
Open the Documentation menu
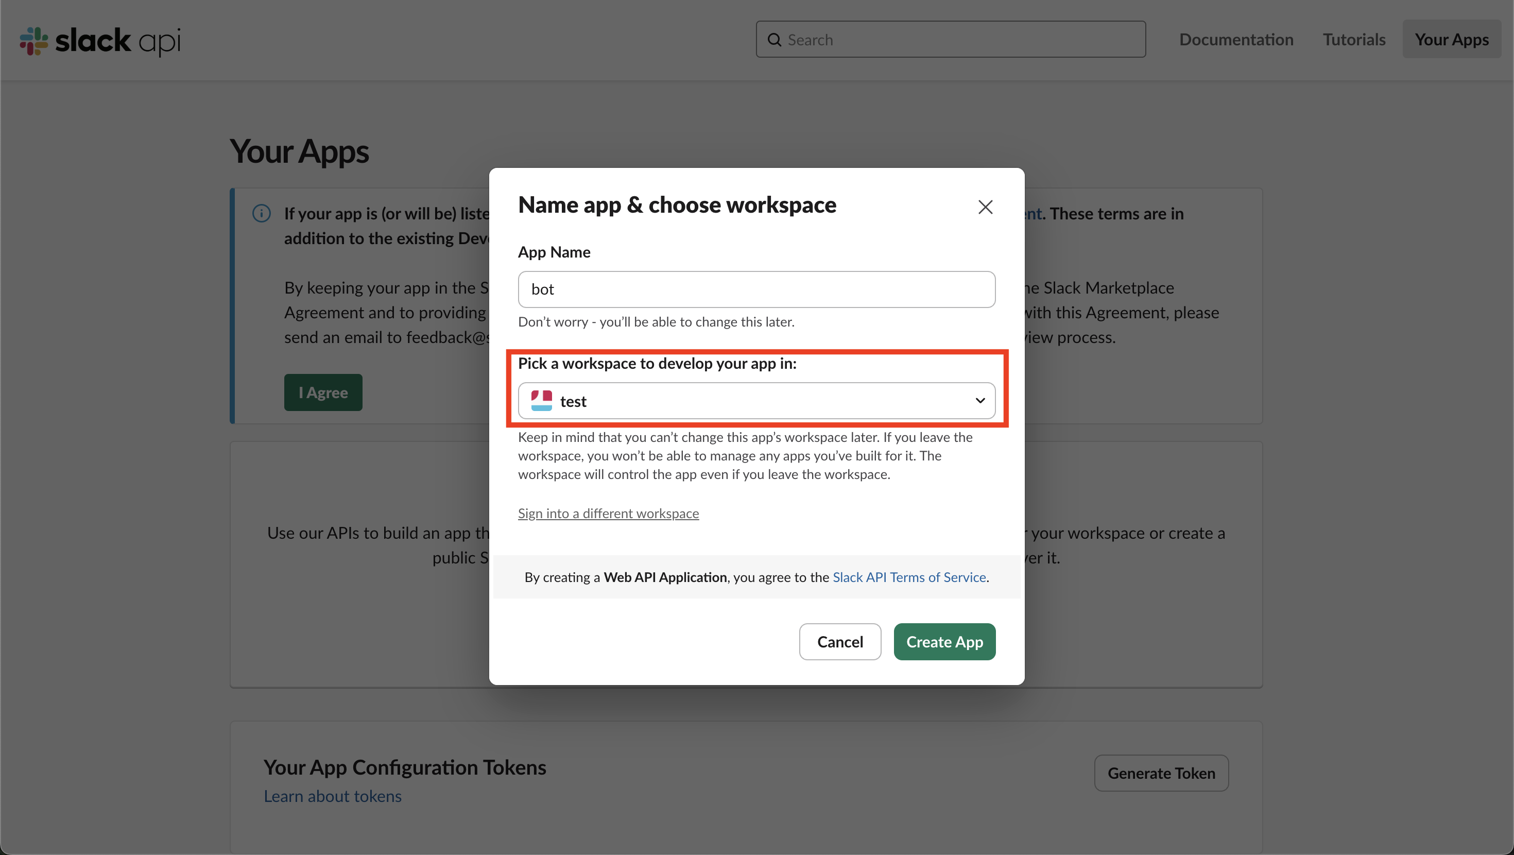click(1236, 39)
